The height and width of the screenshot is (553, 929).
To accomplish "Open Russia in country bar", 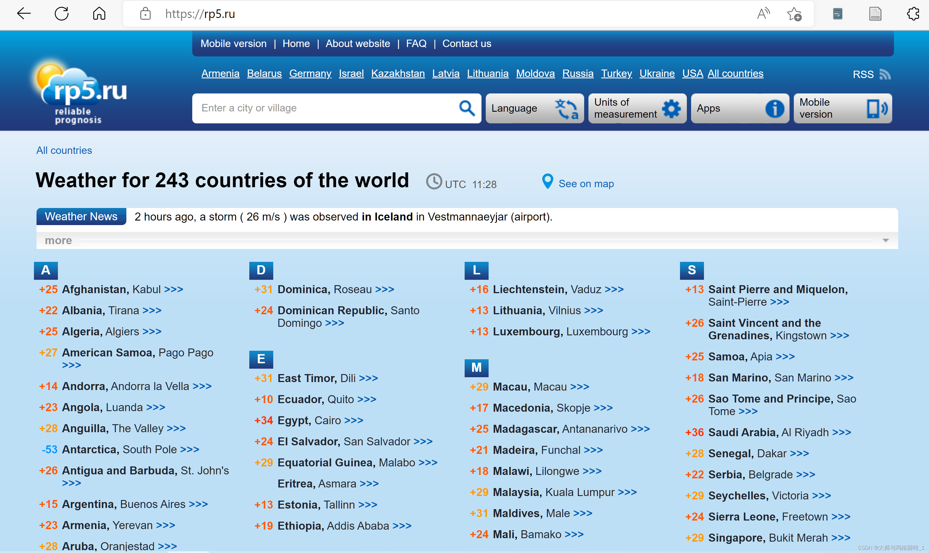I will pos(578,74).
